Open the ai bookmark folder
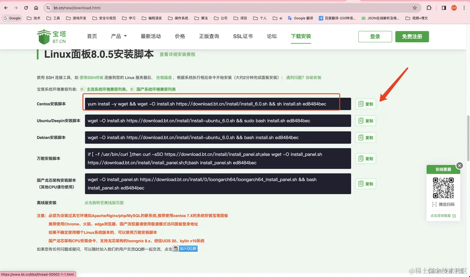 (x=278, y=18)
